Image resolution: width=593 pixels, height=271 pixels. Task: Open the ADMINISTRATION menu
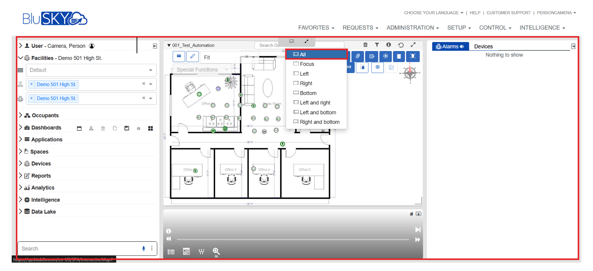tap(412, 28)
